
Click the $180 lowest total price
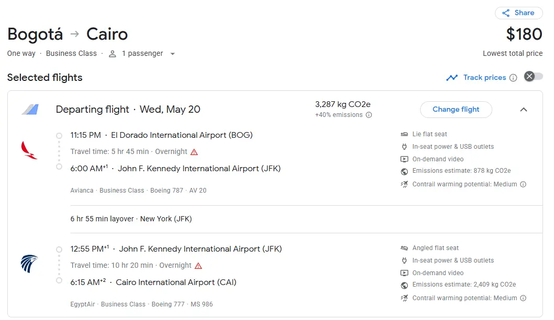[524, 34]
